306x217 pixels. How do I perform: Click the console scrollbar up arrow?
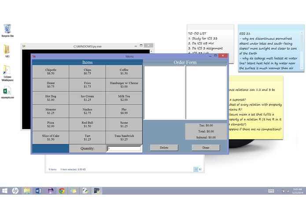click(151, 51)
